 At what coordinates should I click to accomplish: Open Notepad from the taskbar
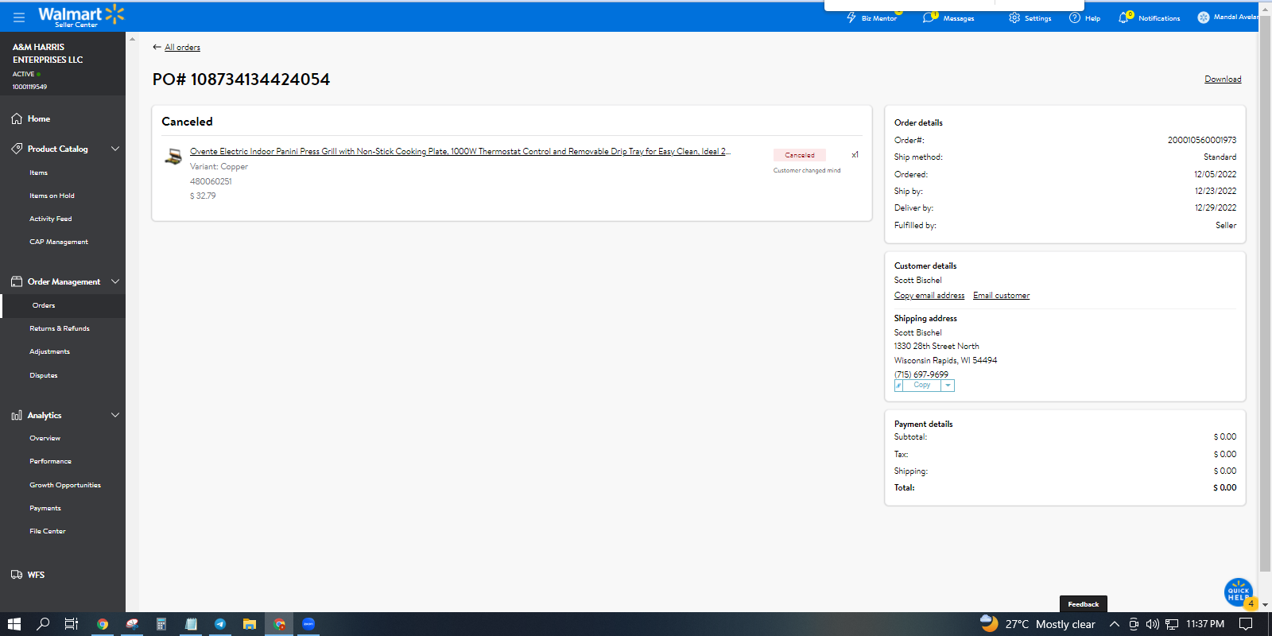pyautogui.click(x=191, y=624)
